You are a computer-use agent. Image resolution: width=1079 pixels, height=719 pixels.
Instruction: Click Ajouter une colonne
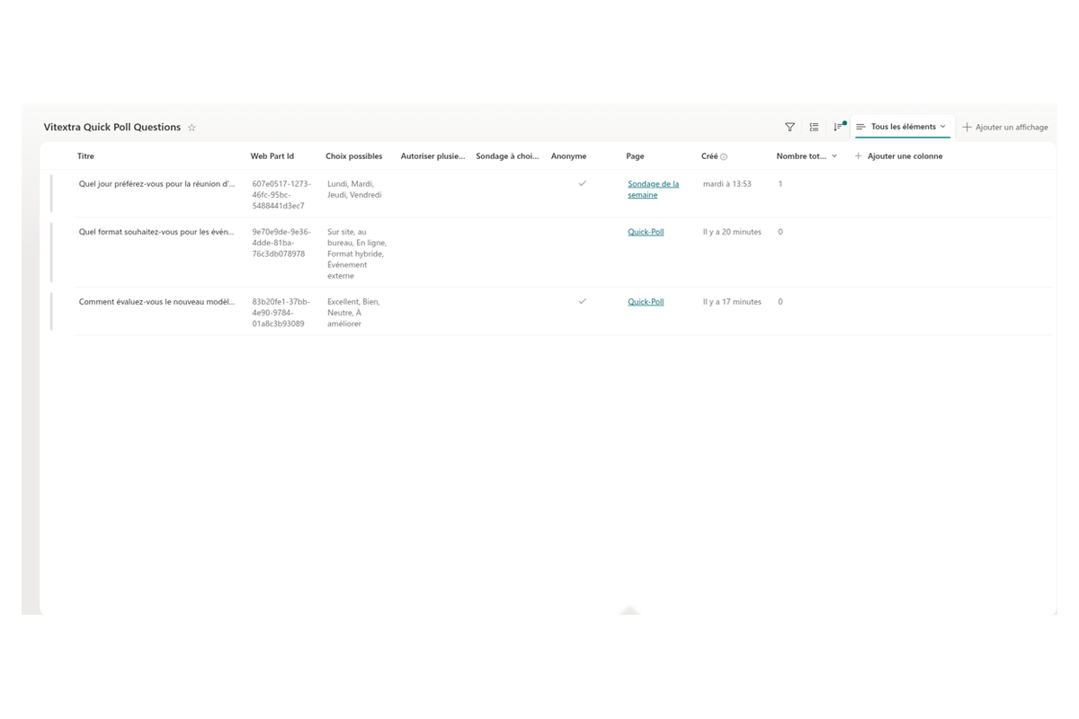[898, 156]
